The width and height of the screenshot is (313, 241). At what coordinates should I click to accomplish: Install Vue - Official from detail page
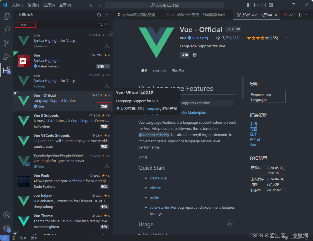pos(185,55)
